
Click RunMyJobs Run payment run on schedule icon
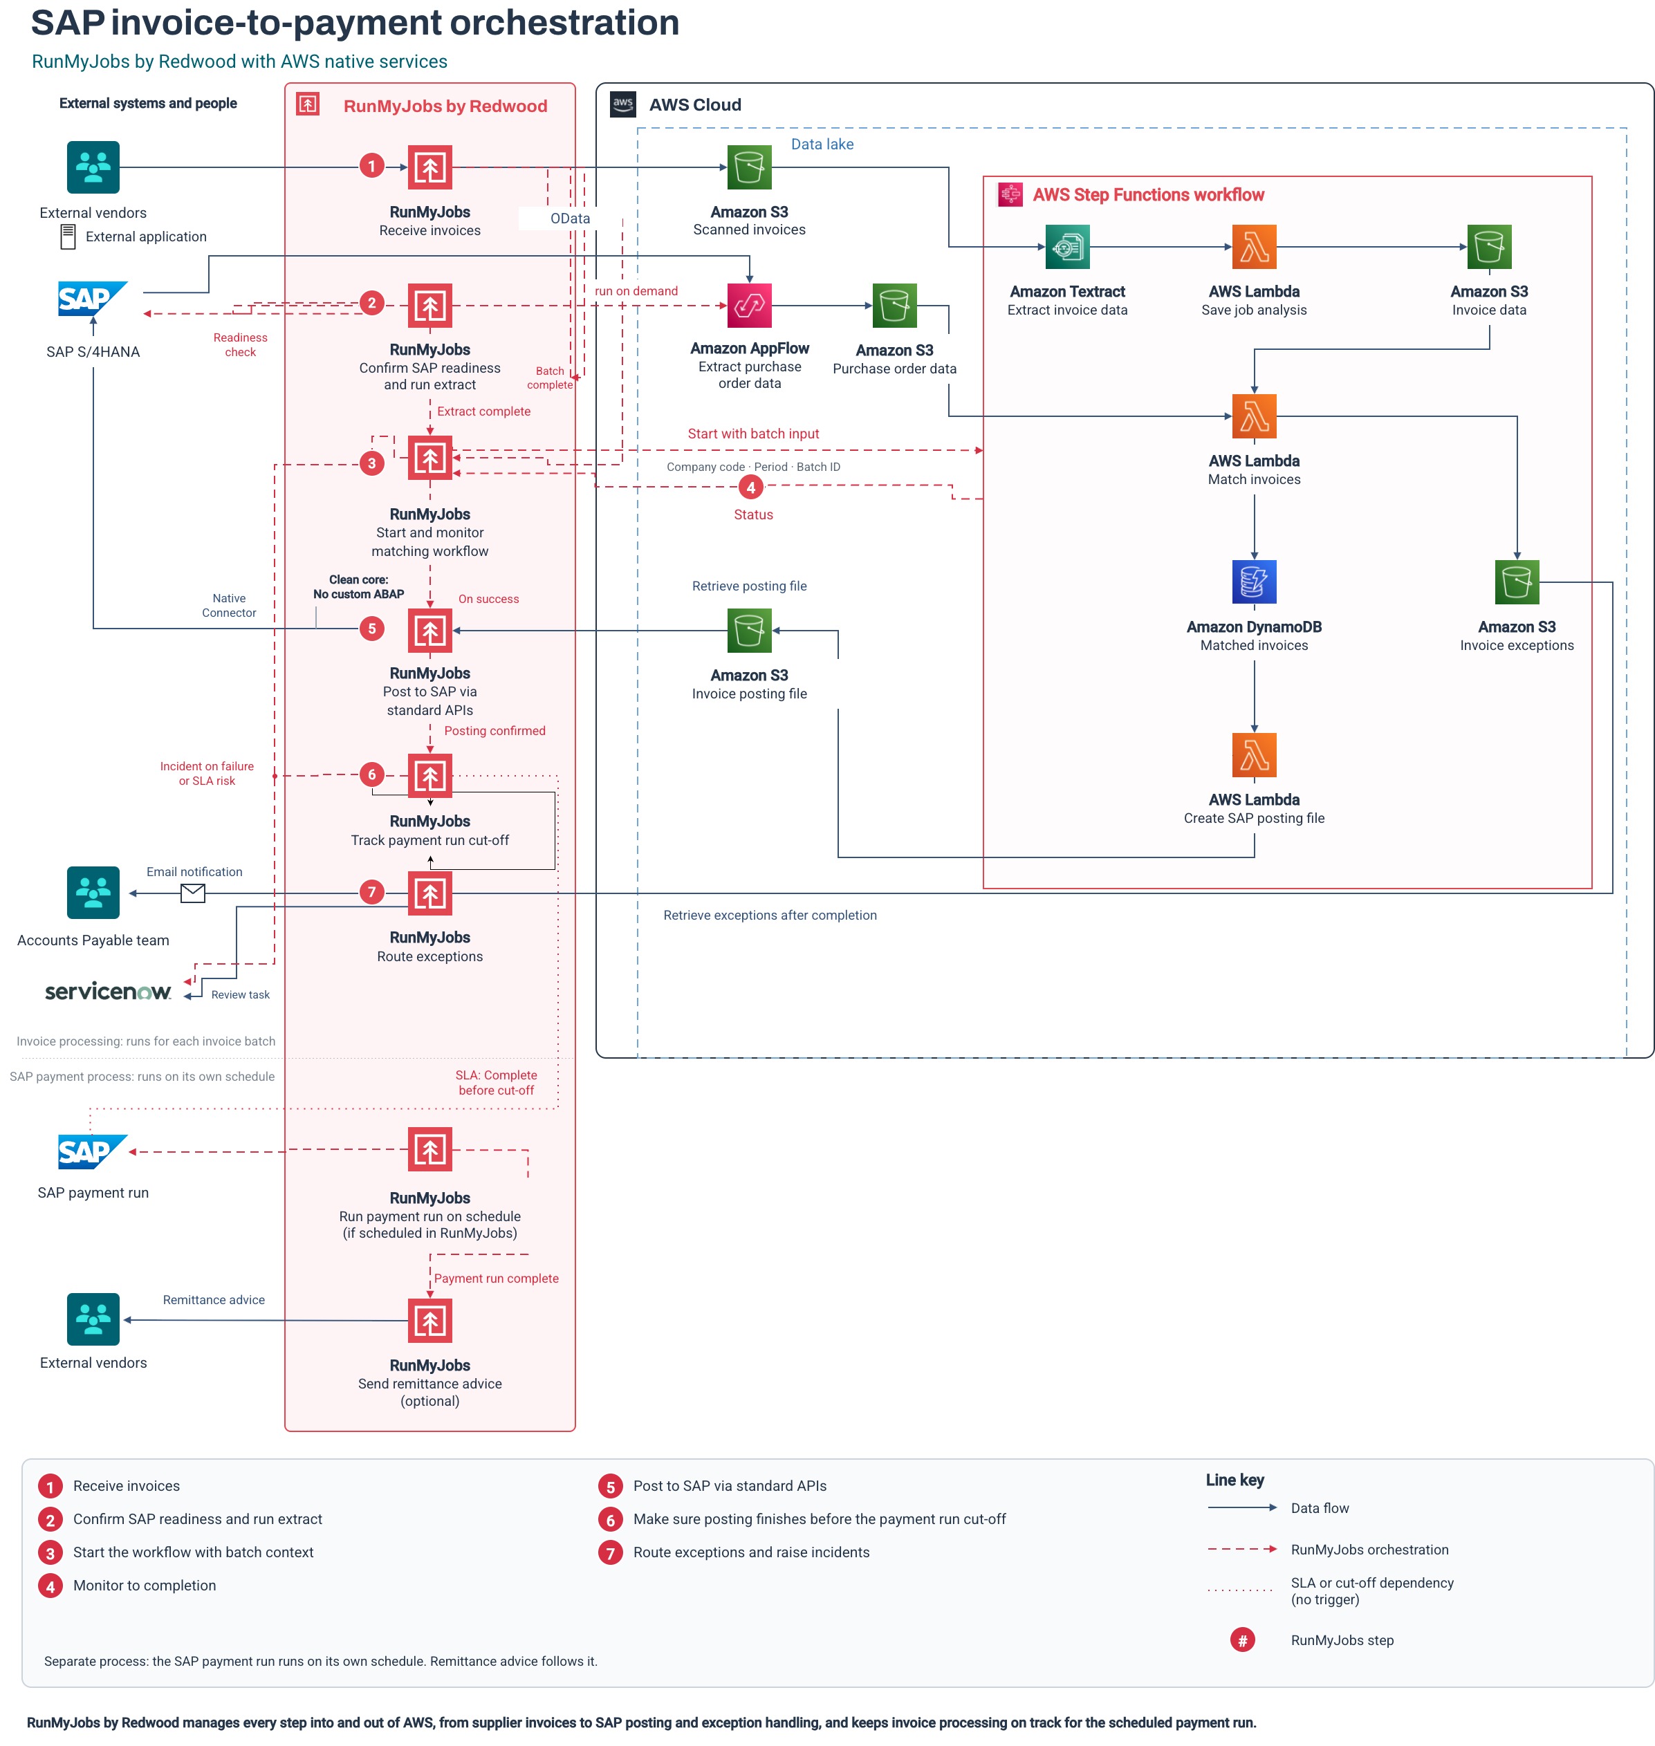tap(429, 1149)
